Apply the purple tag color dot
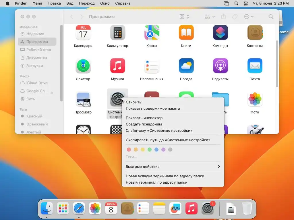The width and height of the screenshot is (294, 220). [x=163, y=150]
